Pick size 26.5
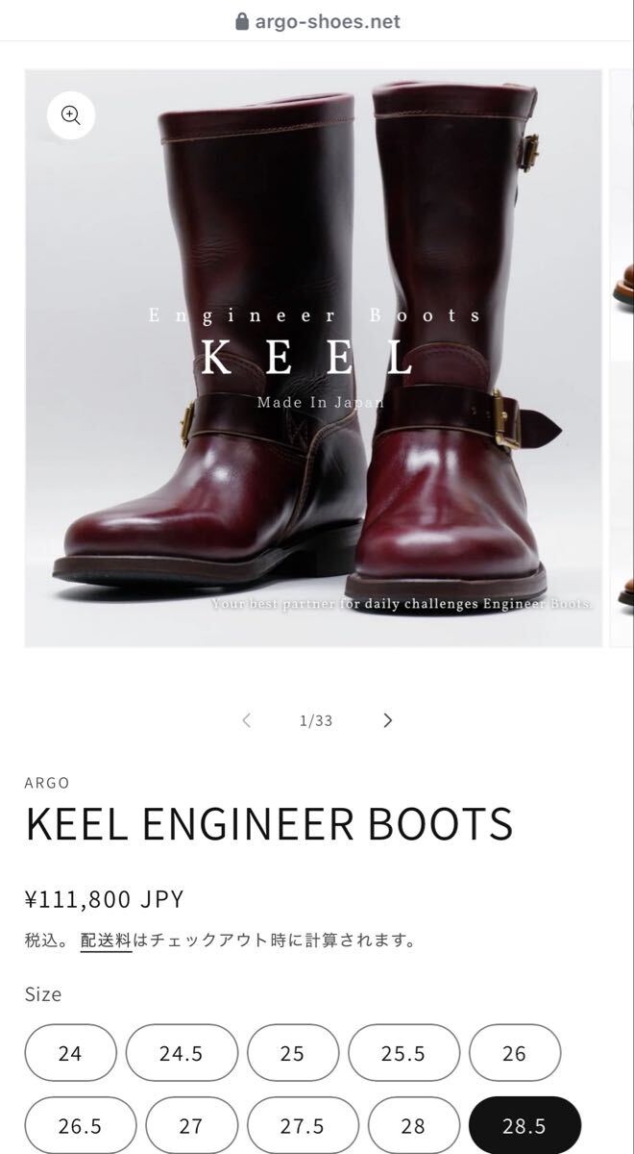Viewport: 634px width, 1154px height. pos(81,1125)
